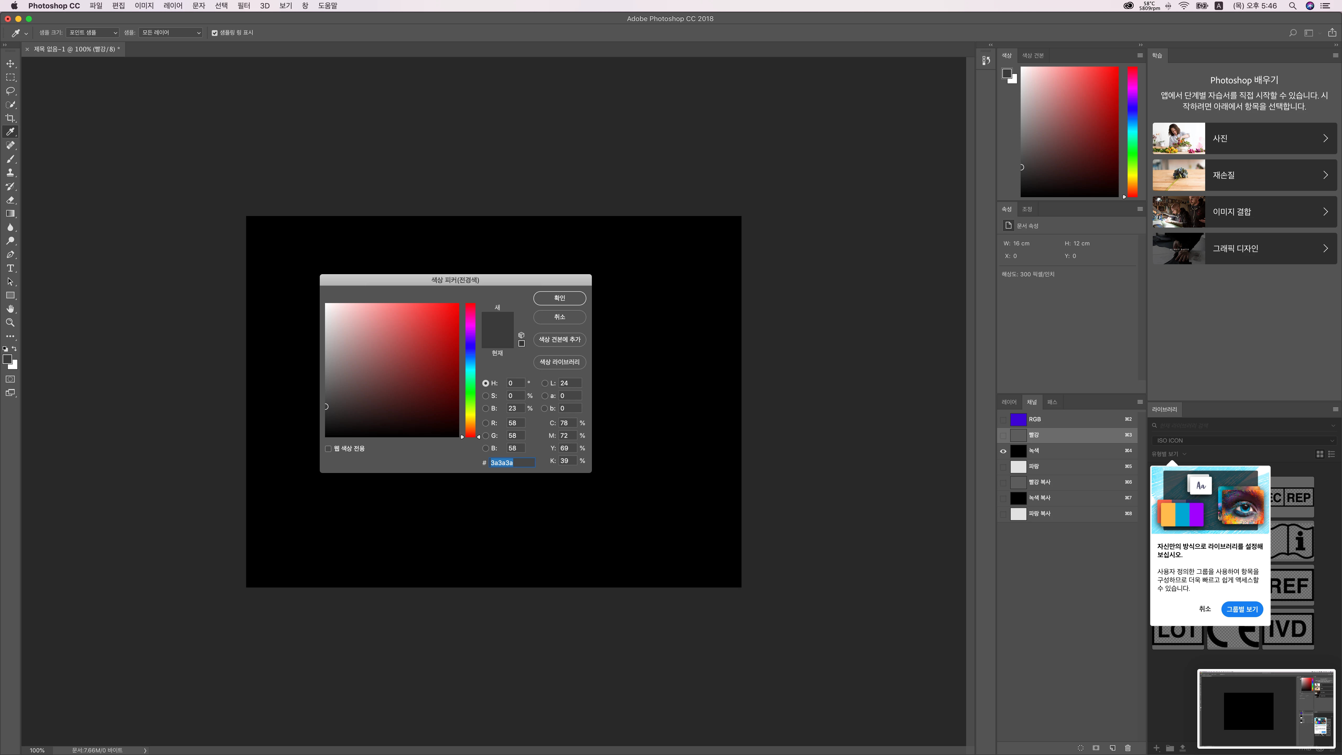Open the 필터 menu
The width and height of the screenshot is (1342, 755).
(243, 6)
